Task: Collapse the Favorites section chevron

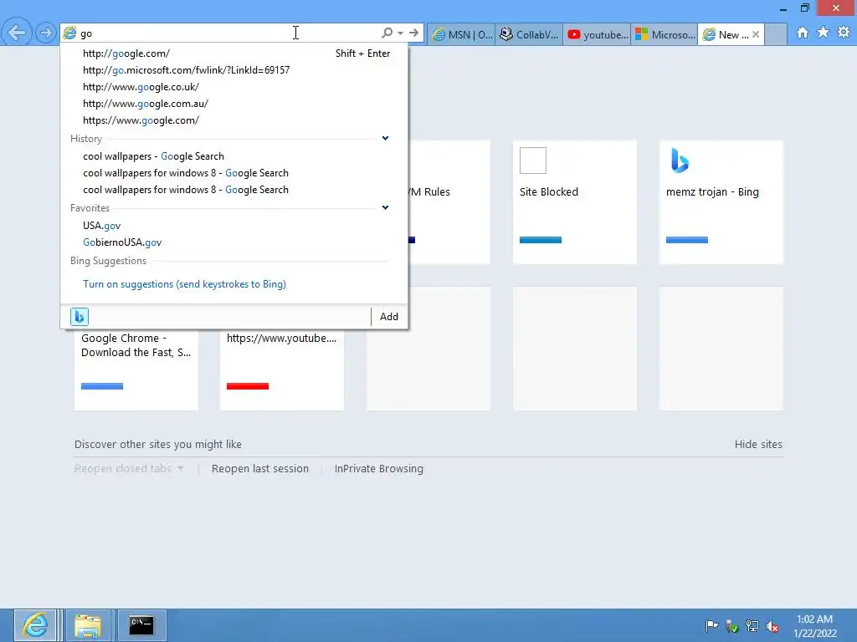Action: coord(385,207)
